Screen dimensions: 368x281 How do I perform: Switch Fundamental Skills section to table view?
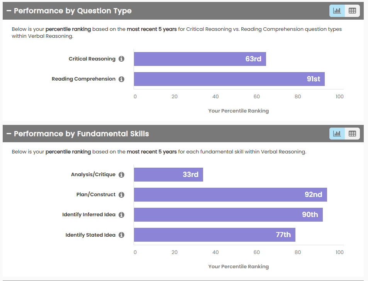click(352, 134)
